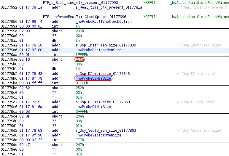Screen dimensions: 229x156
Task: Click bytes 01 17 8f 78
Action: [31, 78]
